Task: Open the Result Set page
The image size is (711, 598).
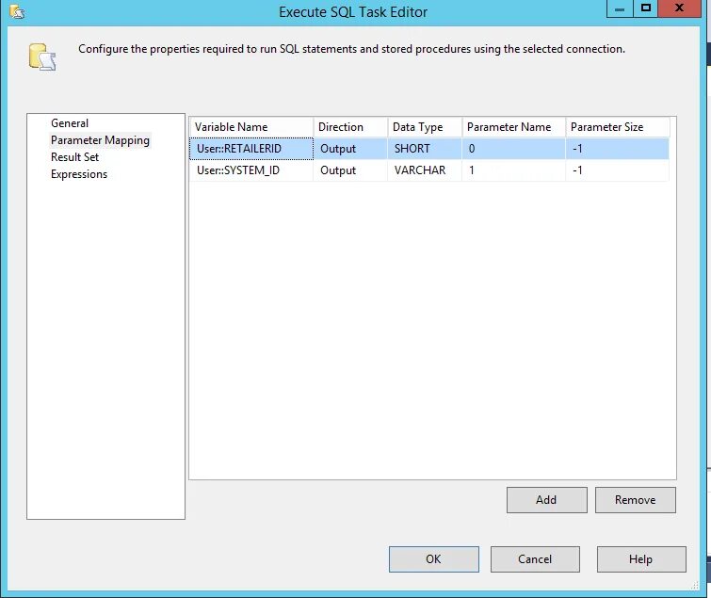Action: pyautogui.click(x=74, y=157)
